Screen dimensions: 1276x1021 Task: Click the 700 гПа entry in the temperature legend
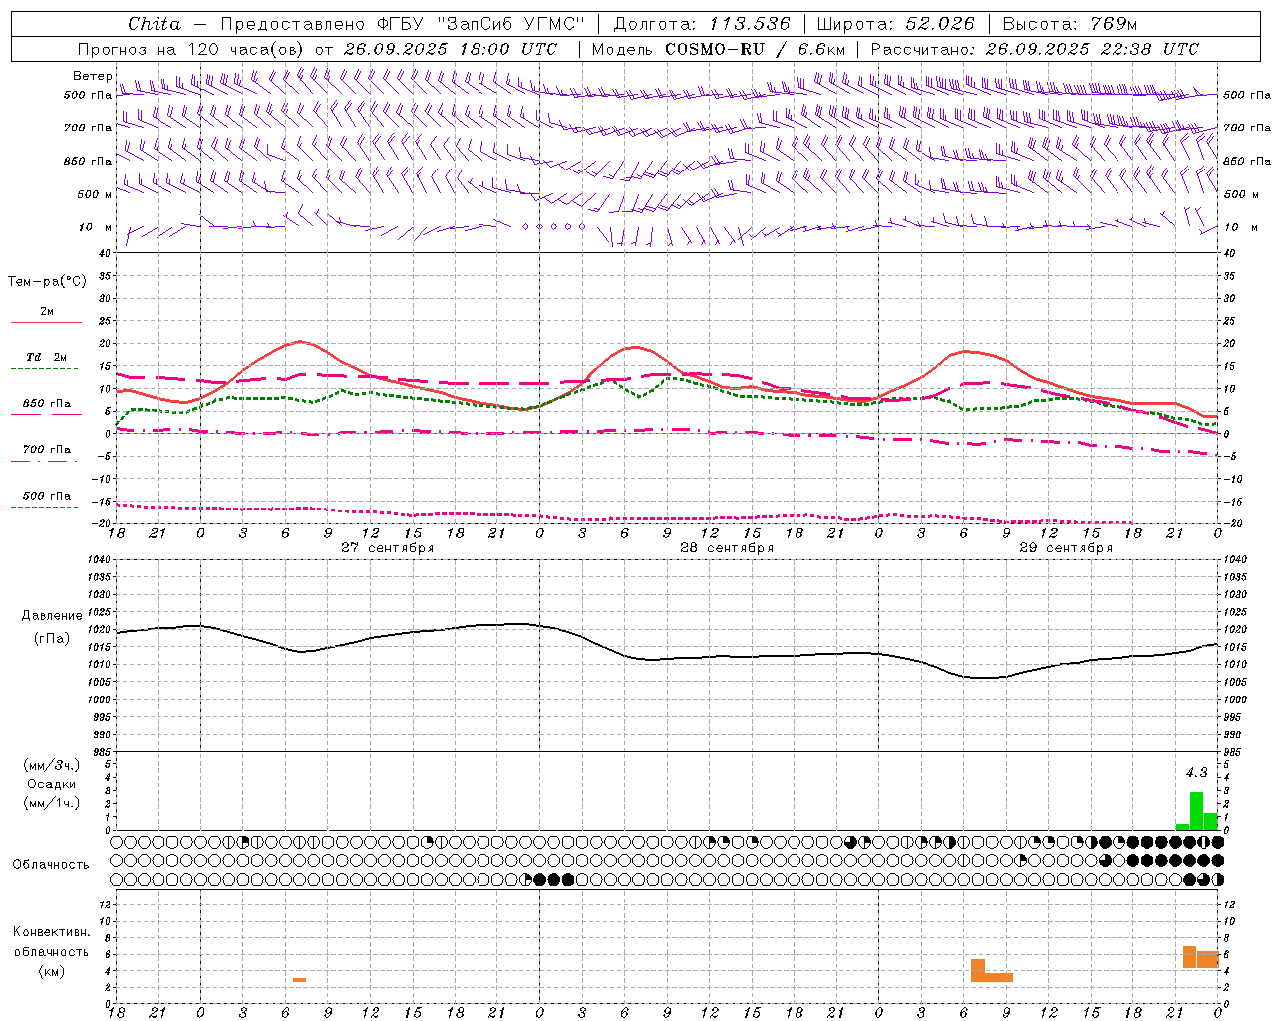(46, 450)
